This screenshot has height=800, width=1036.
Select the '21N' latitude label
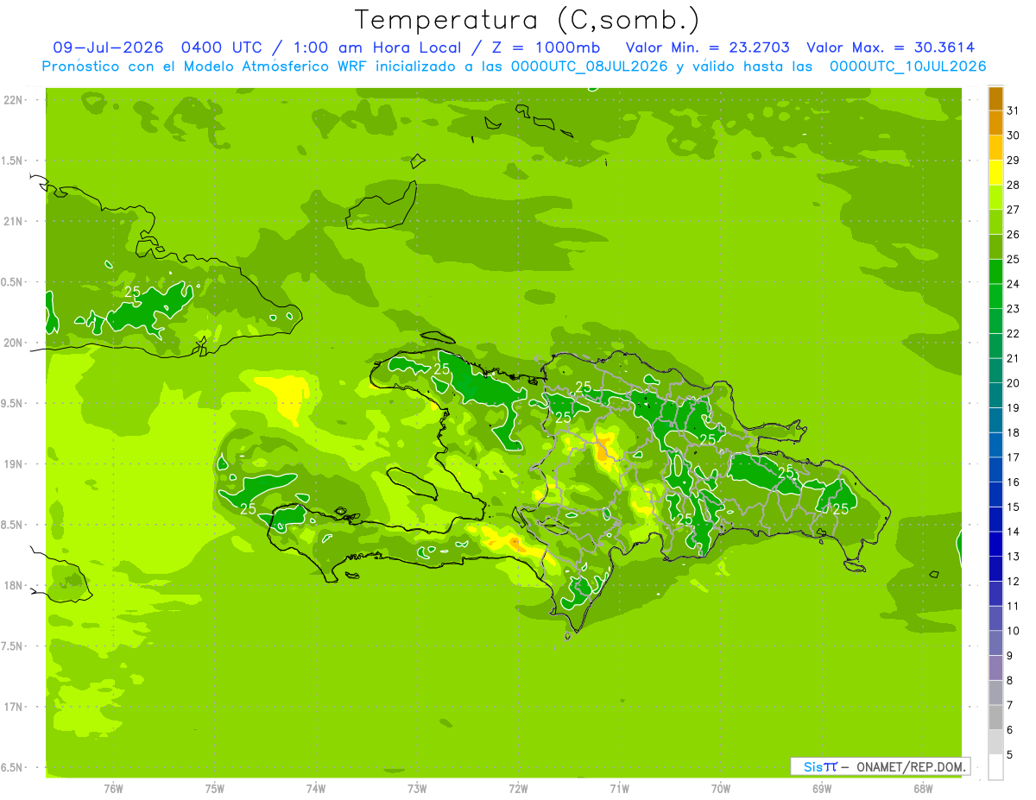(14, 221)
